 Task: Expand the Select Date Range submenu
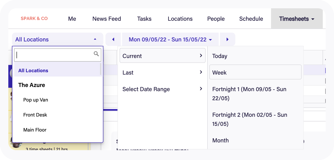(x=163, y=89)
